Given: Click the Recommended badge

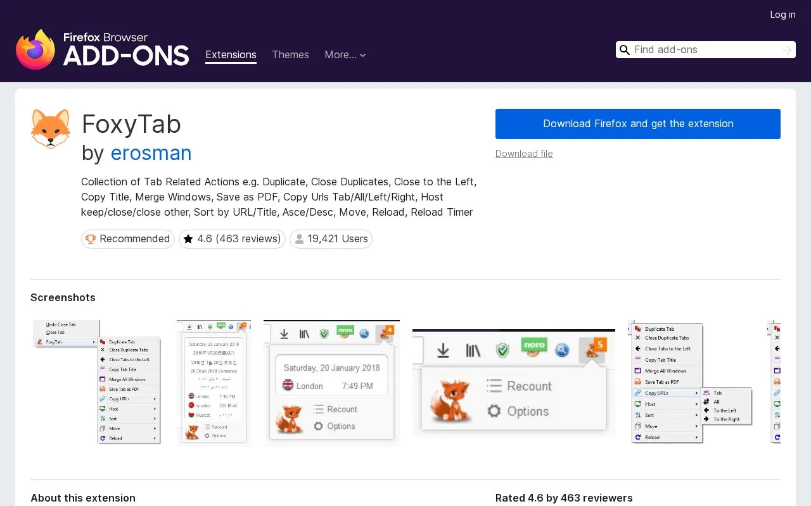Looking at the screenshot, I should tap(128, 239).
